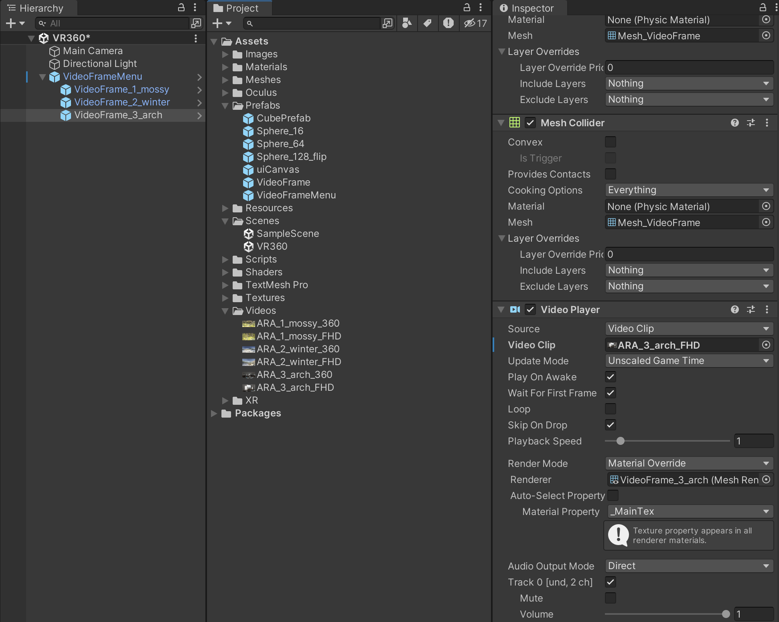Click Search by Type icon in Project toolbar
Screen dimensions: 779x622
pos(407,23)
